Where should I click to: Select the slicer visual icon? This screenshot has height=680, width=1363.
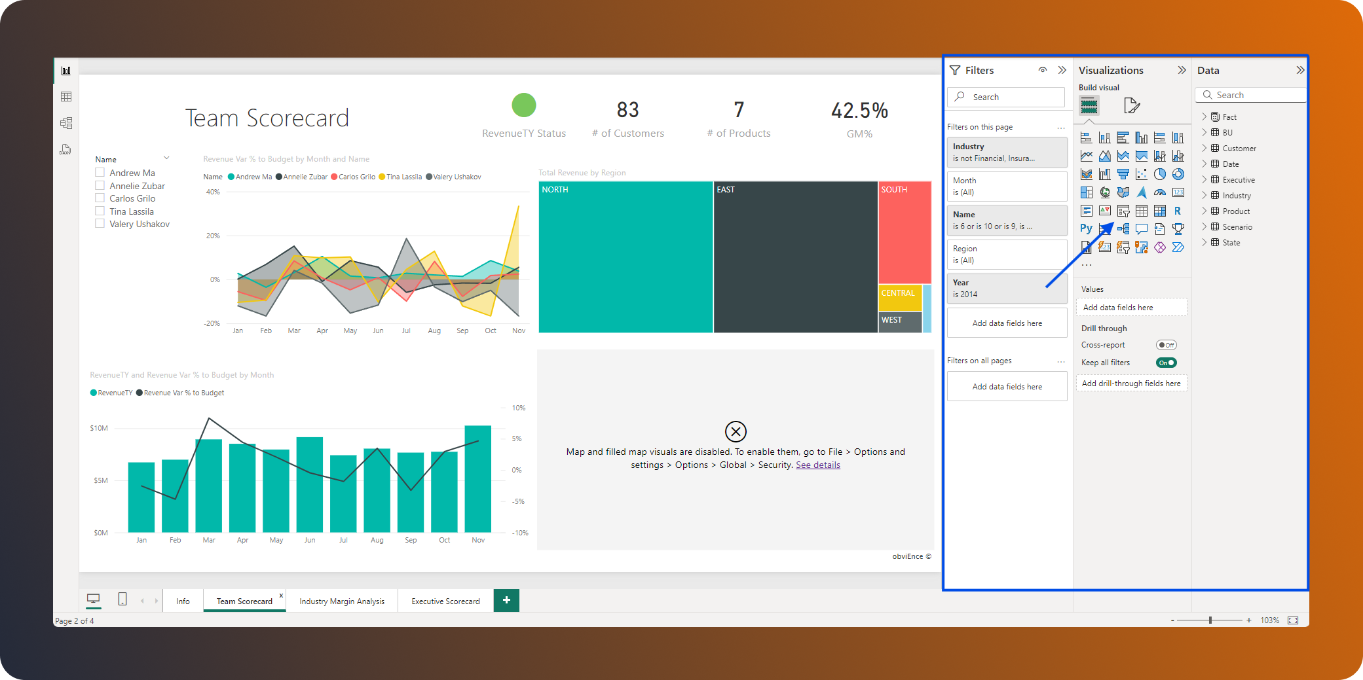(x=1123, y=211)
